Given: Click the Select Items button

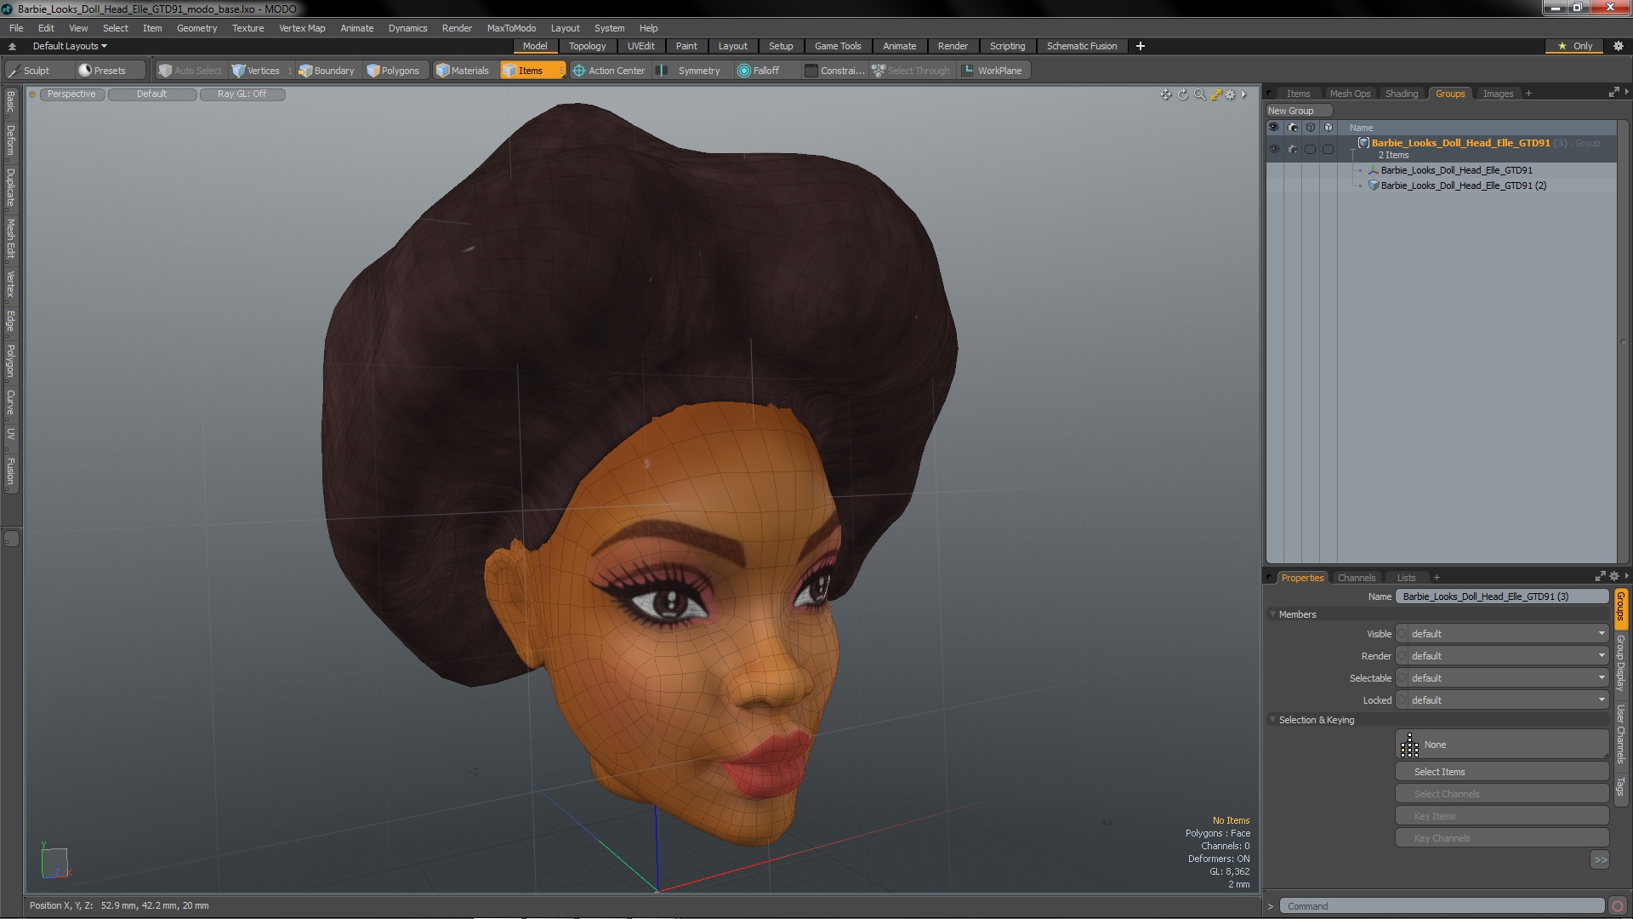Looking at the screenshot, I should pyautogui.click(x=1502, y=772).
